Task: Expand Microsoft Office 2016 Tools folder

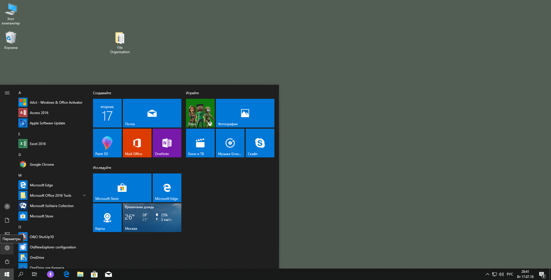Action: (x=53, y=196)
